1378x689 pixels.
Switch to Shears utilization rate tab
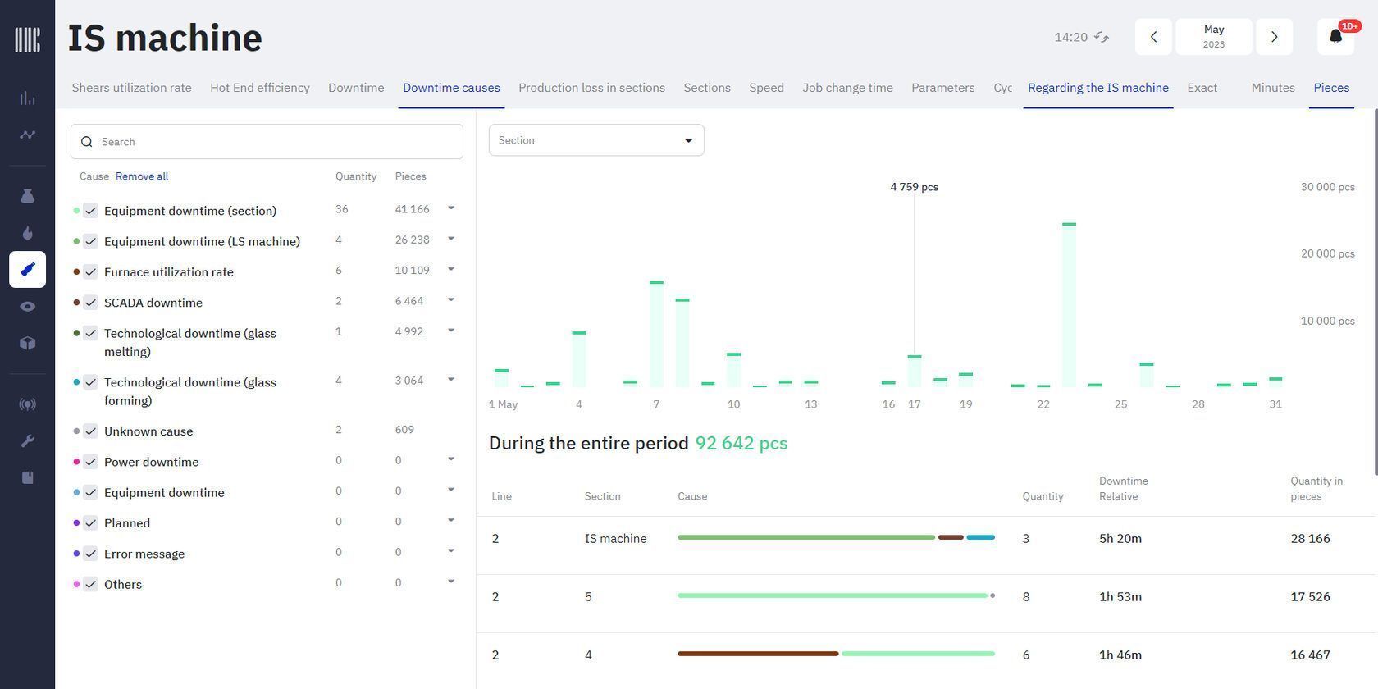point(131,88)
